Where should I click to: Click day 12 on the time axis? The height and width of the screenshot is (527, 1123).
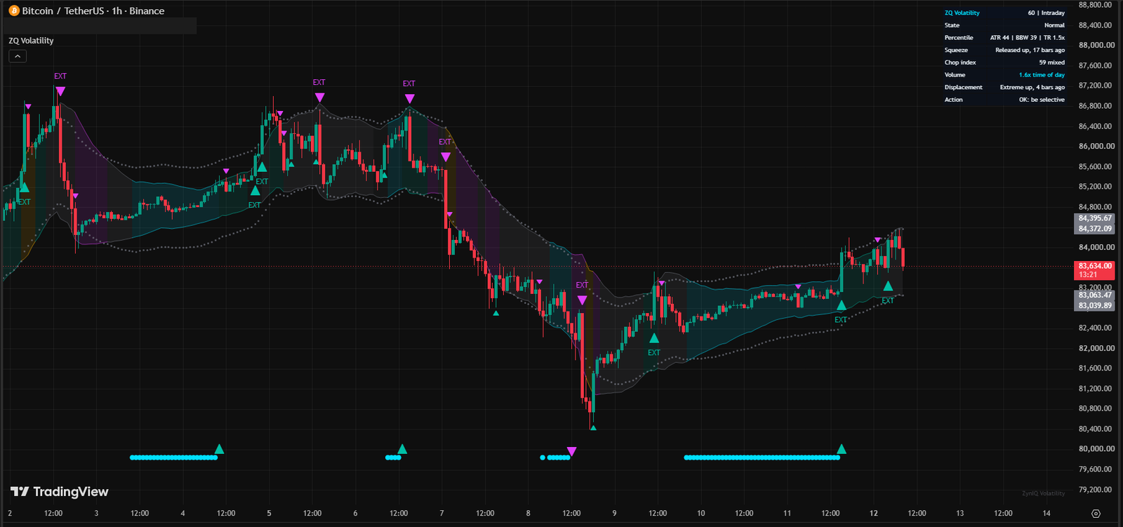(873, 514)
